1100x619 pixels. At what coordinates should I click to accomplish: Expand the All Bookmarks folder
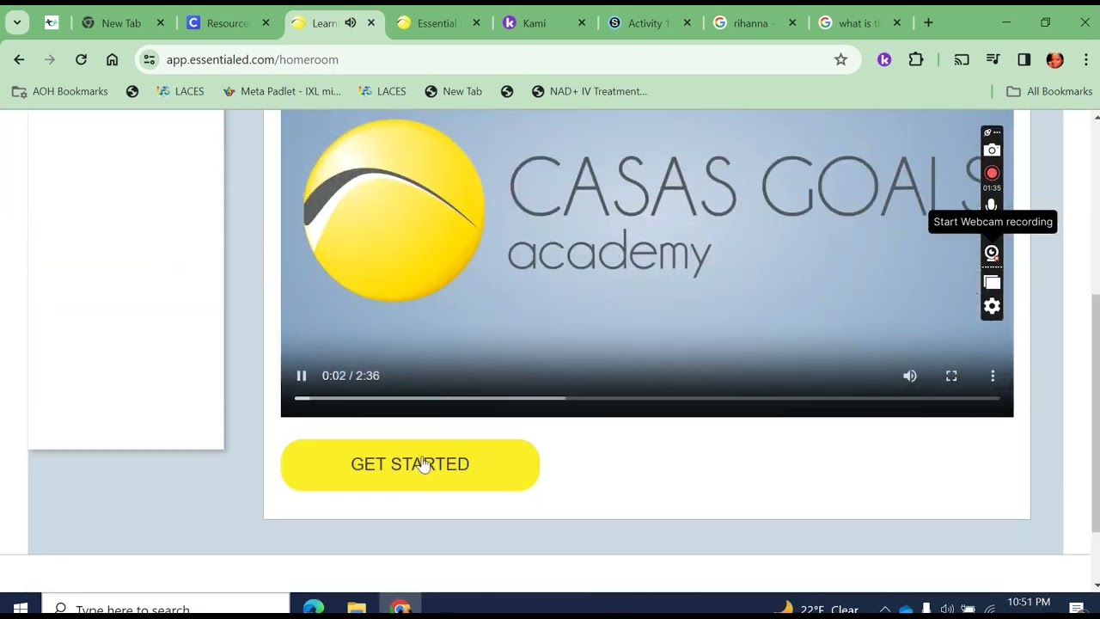1049,91
